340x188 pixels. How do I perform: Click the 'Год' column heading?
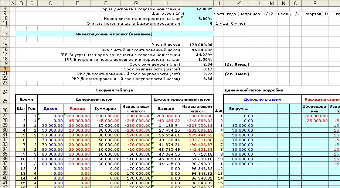tap(32, 109)
